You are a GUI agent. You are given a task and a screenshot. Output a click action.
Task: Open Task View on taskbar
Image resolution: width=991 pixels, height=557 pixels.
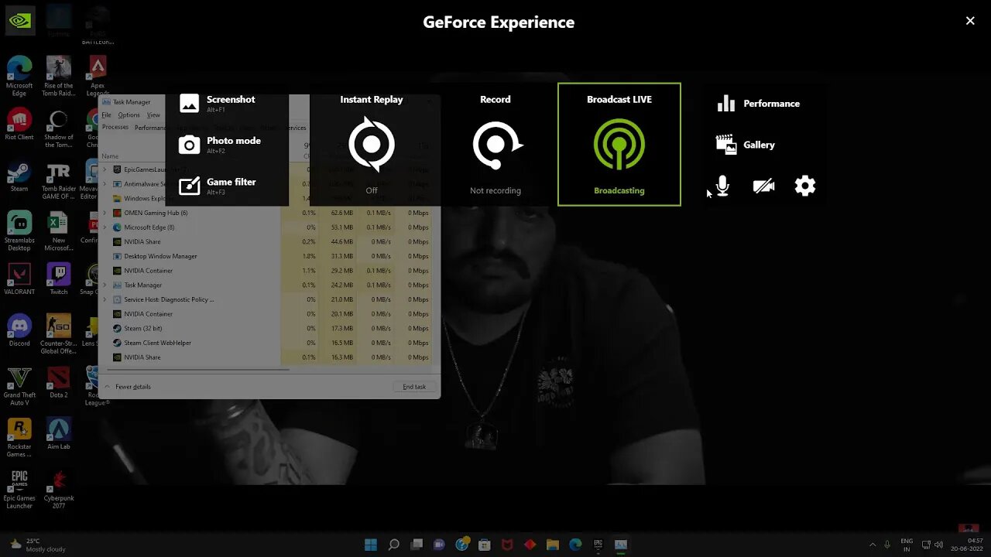[417, 545]
